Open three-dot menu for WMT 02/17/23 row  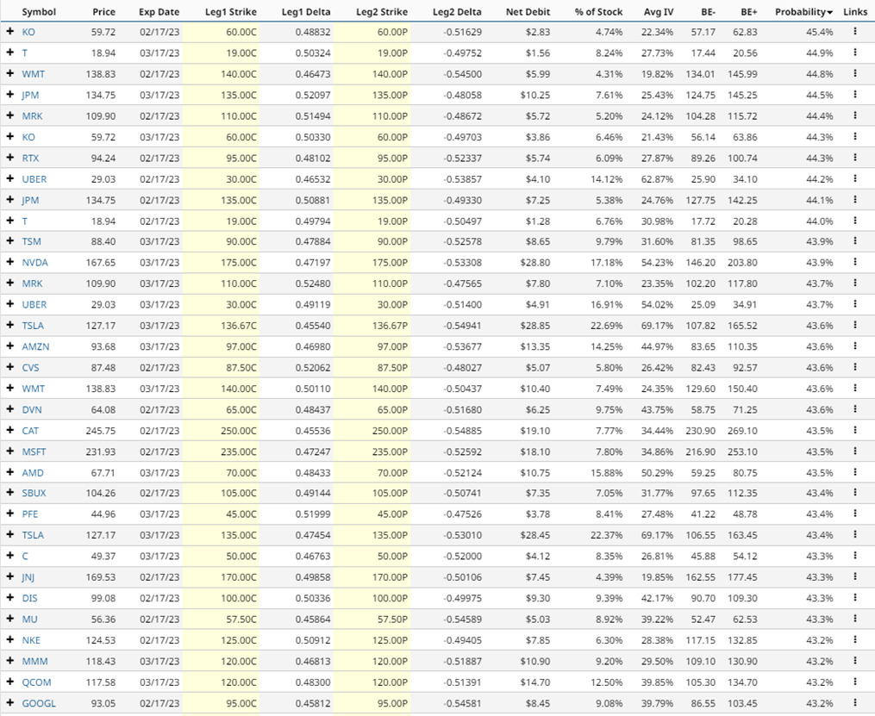point(854,73)
